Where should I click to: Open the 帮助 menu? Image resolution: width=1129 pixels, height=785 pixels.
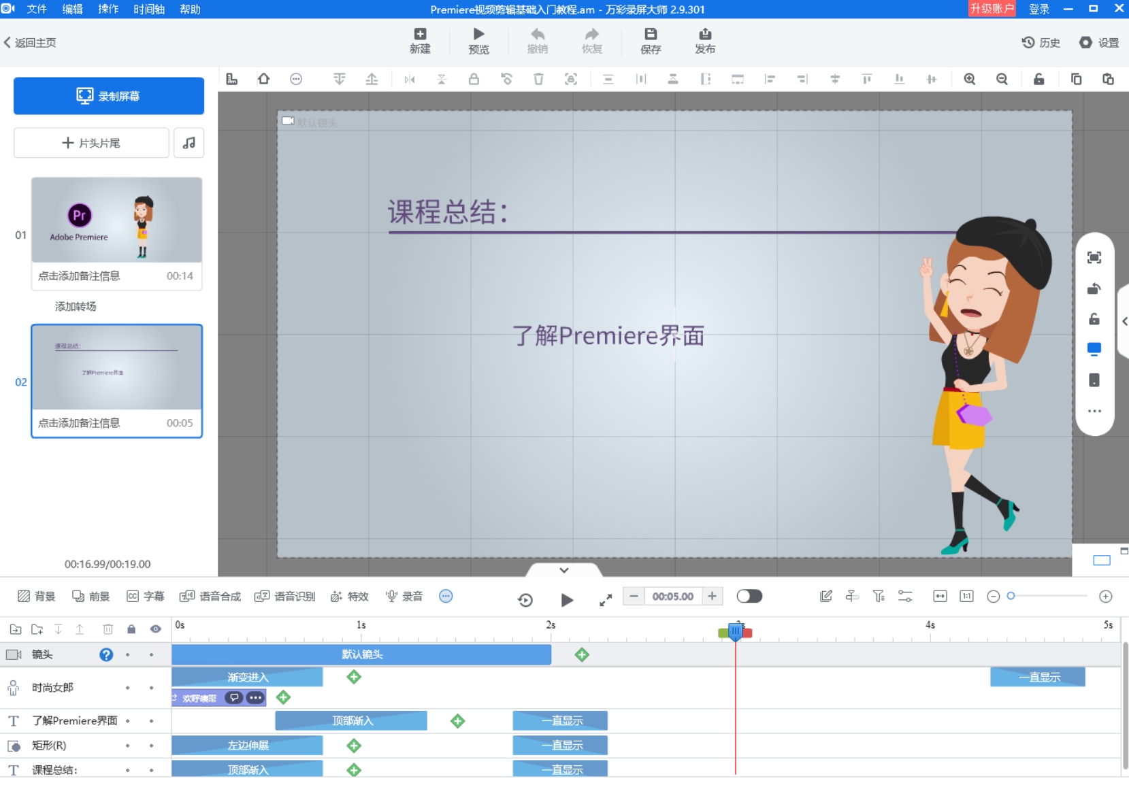(x=190, y=9)
